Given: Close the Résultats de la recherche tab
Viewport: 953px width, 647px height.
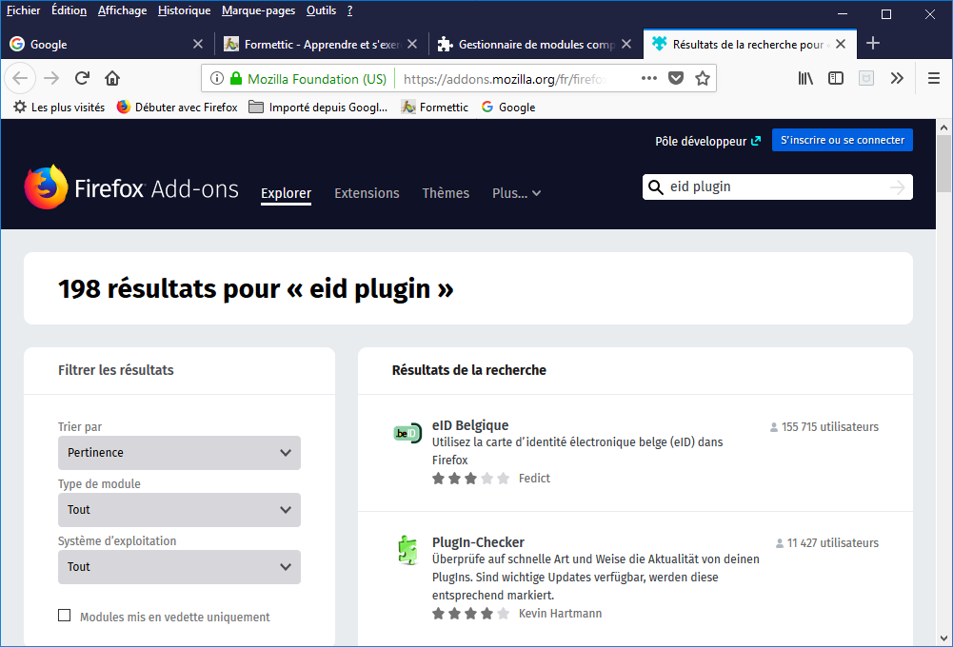Looking at the screenshot, I should point(841,44).
